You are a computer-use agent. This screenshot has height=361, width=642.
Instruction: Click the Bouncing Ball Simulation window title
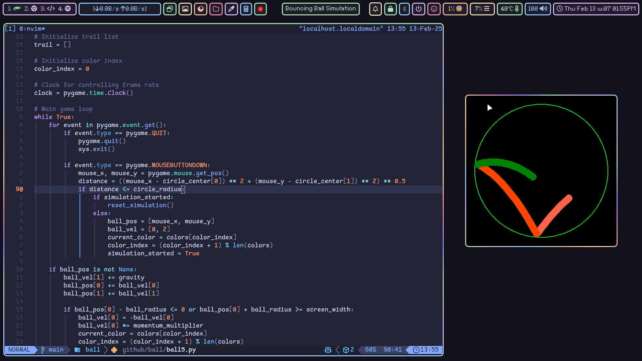point(321,9)
